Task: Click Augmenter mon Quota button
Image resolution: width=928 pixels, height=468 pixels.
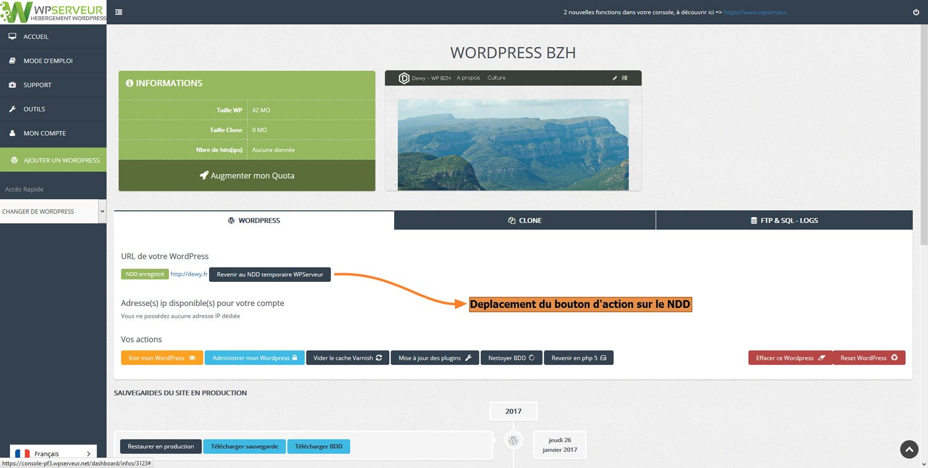Action: (x=247, y=176)
